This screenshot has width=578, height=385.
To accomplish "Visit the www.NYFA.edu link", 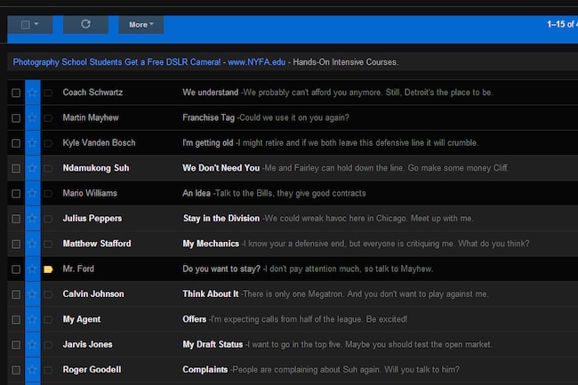I will [257, 62].
